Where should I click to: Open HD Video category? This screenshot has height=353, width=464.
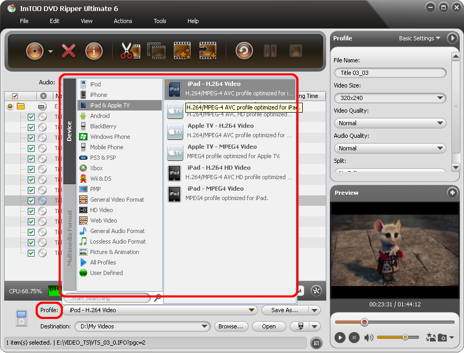120,210
